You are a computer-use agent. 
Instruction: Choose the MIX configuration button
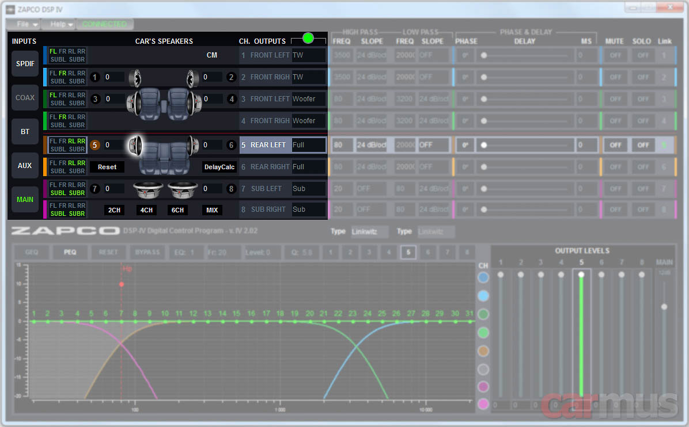212,210
